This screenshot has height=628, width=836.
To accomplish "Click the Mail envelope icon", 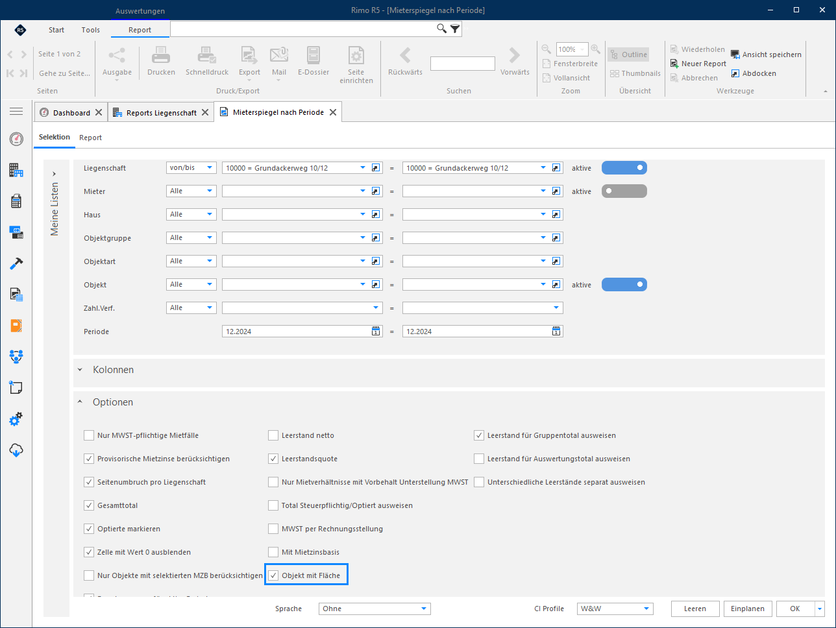I will tap(279, 55).
